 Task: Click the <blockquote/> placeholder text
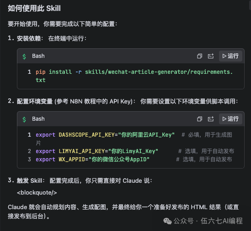tap(37, 193)
